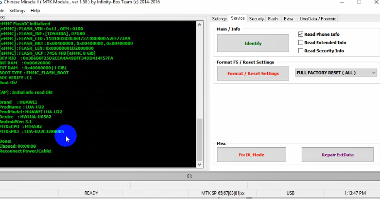The width and height of the screenshot is (380, 199).
Task: Click 'ProdModel : HUAWEI LUA-U22' log line
Action: tap(31, 112)
